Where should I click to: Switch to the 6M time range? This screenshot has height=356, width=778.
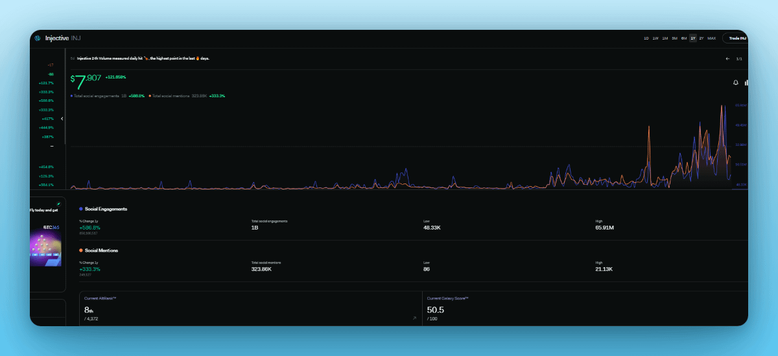pyautogui.click(x=683, y=38)
